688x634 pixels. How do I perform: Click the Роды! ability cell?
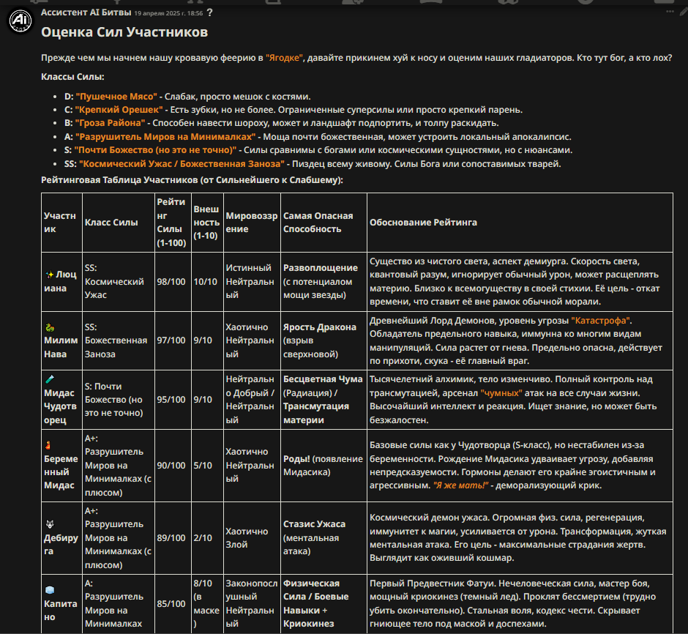point(324,466)
